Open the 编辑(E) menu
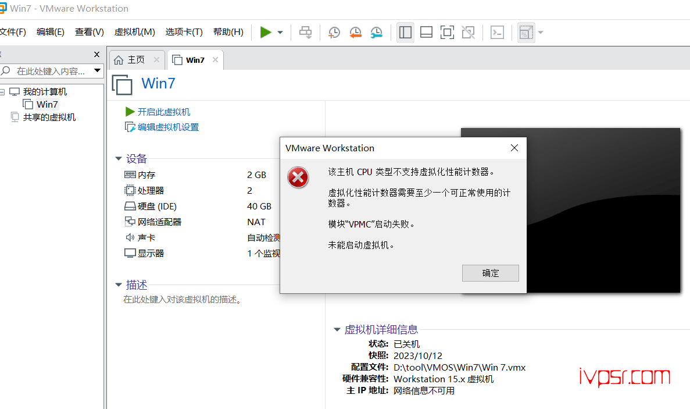Screen dimensions: 690x409 [50, 31]
